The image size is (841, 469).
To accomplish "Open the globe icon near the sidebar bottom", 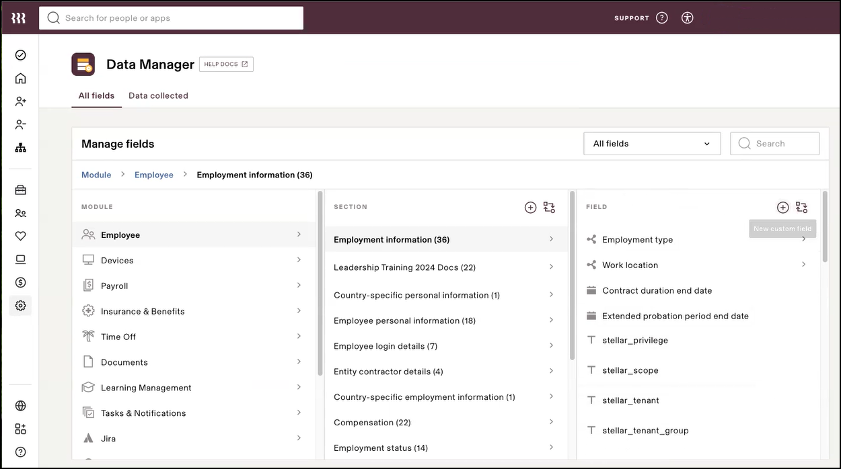I will (x=20, y=406).
